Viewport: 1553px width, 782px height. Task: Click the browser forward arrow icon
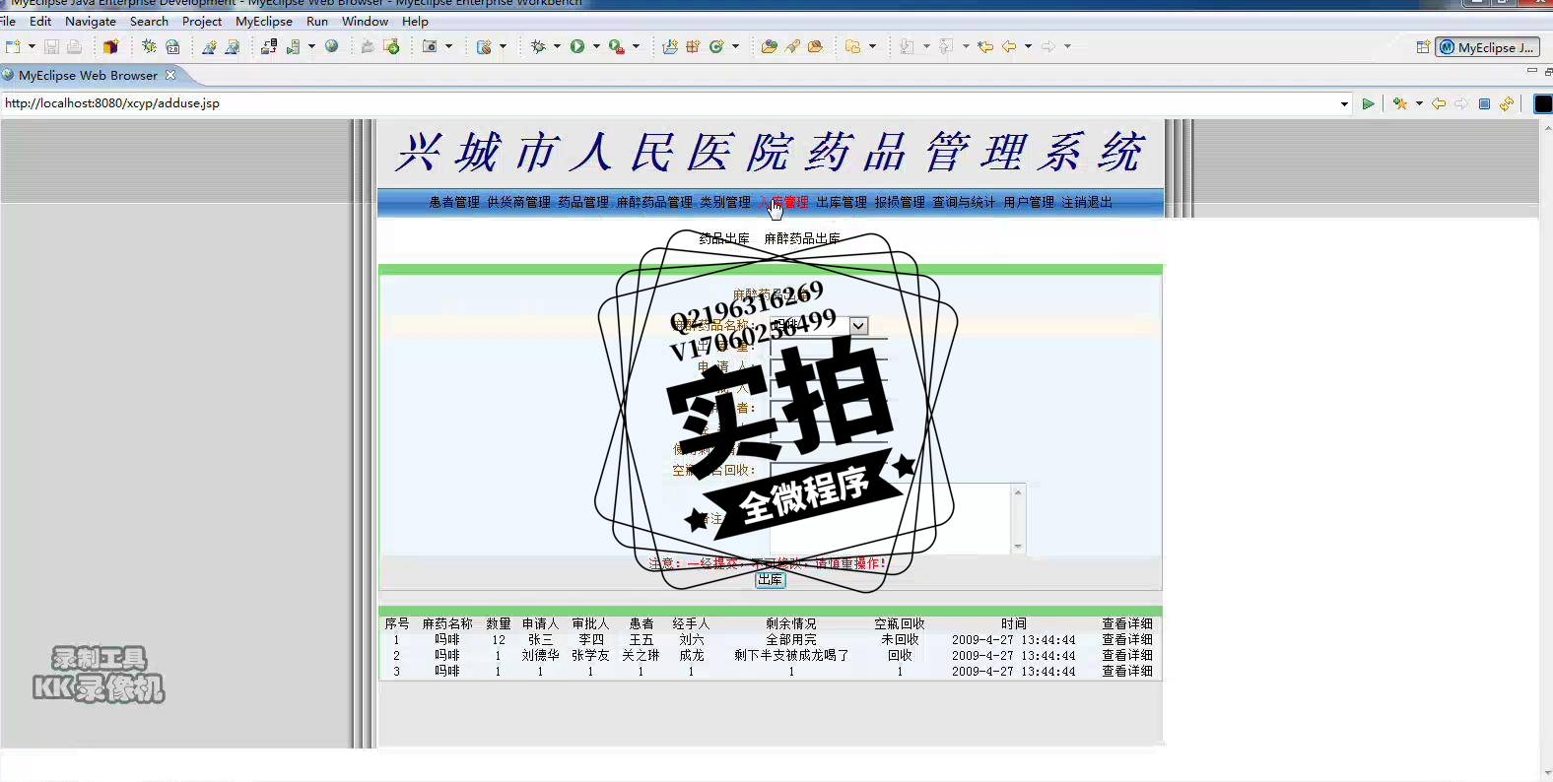tap(1461, 103)
